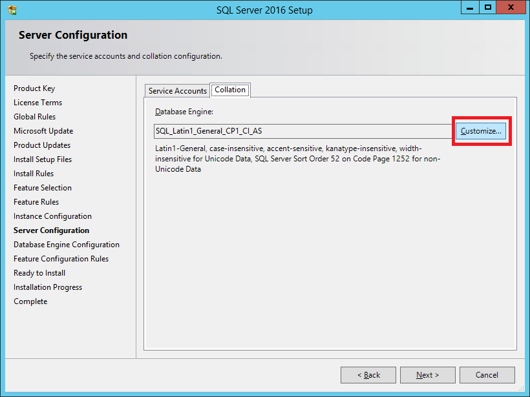Click the SQL Server setup title bar icon
Viewport: 530px width, 397px height.
point(12,10)
